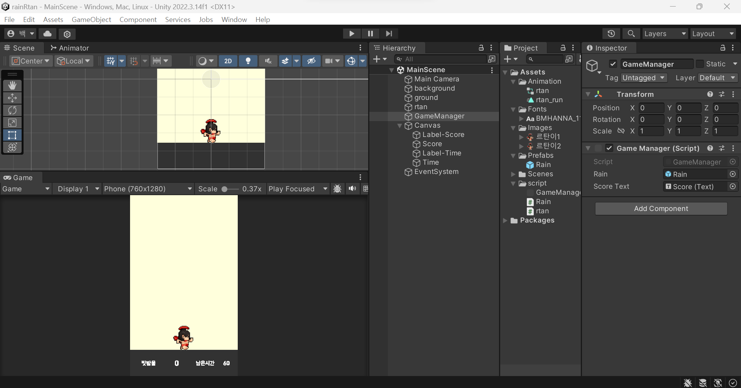Switch to the Animator tab

(x=70, y=48)
